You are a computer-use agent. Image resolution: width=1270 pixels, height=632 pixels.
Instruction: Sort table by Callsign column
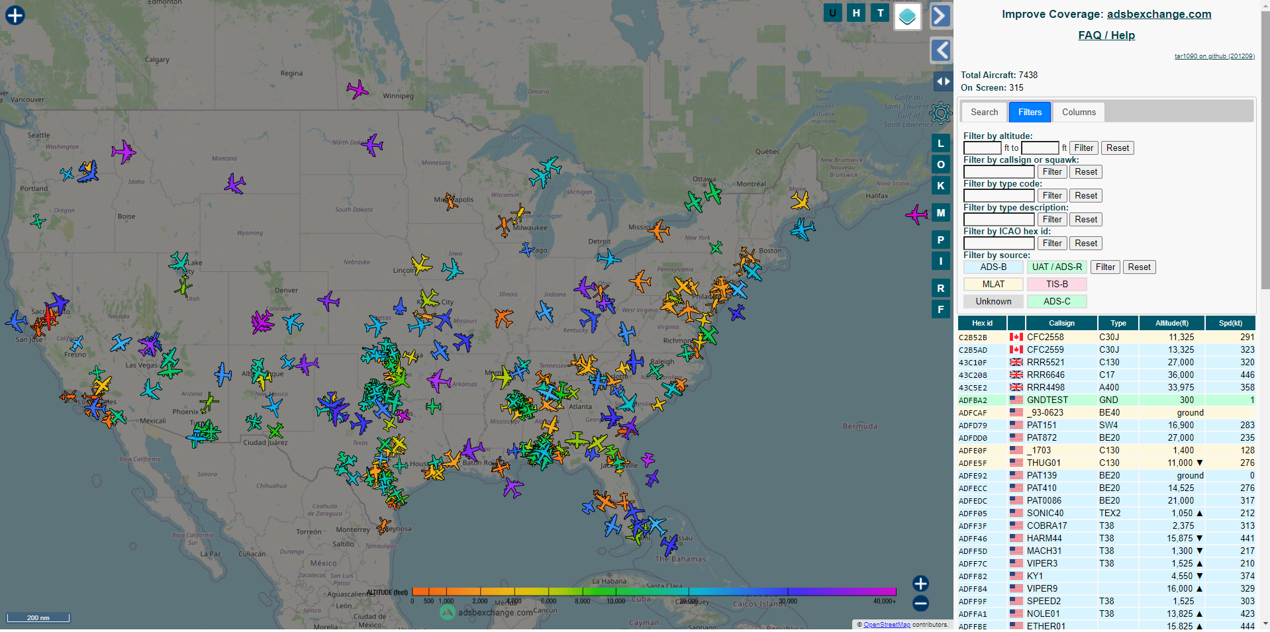pyautogui.click(x=1061, y=323)
